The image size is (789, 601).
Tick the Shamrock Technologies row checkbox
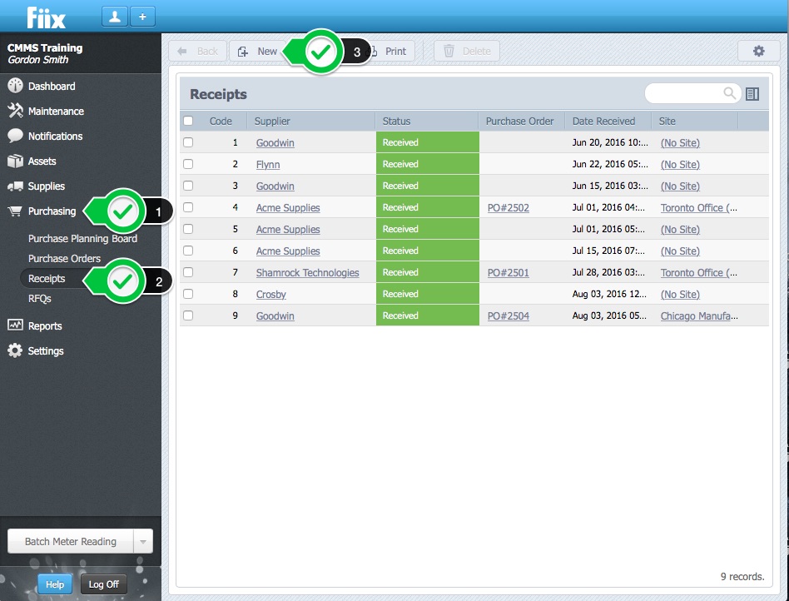coord(188,272)
